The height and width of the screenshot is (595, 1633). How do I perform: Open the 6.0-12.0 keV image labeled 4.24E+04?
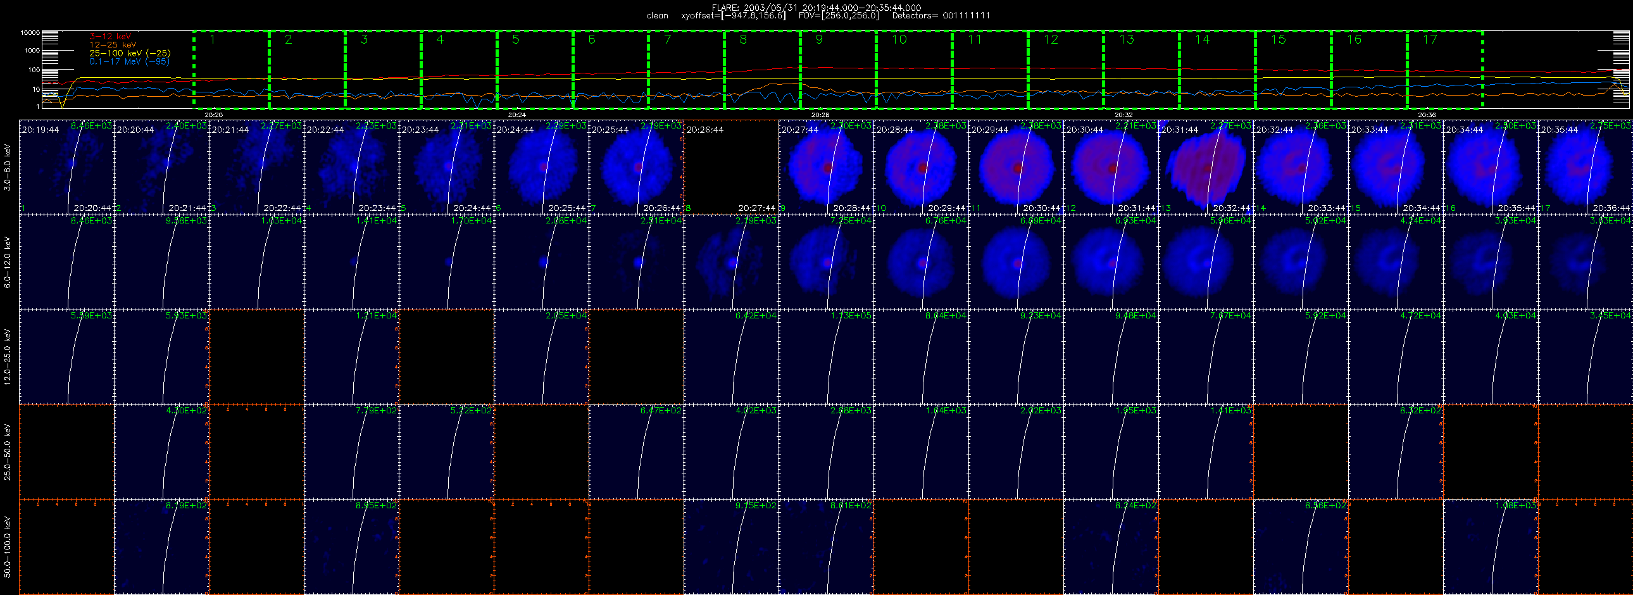[x=1396, y=261]
